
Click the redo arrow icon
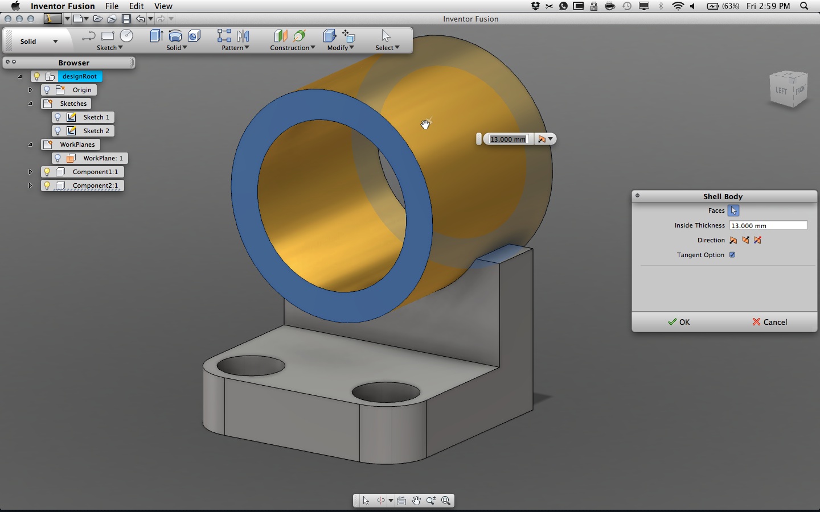click(x=161, y=19)
